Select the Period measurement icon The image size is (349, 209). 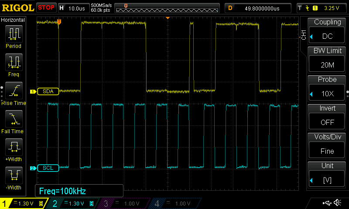pyautogui.click(x=14, y=35)
